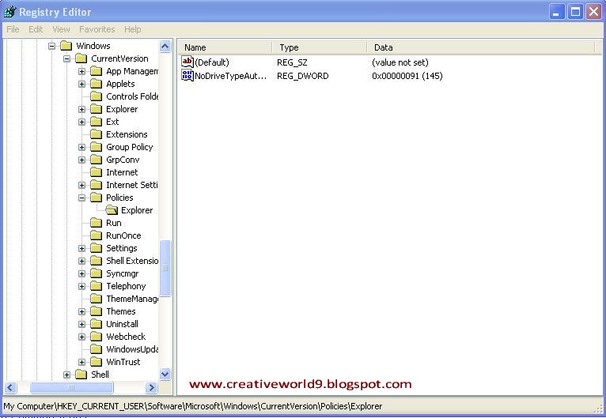606x418 pixels.
Task: Collapse the Windows key
Action: point(51,47)
